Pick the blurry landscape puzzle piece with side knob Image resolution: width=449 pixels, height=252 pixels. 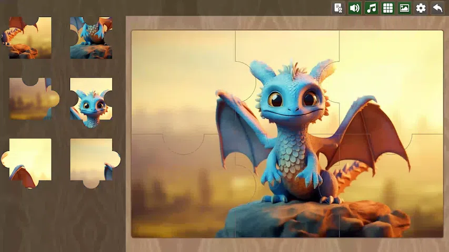click(x=34, y=99)
